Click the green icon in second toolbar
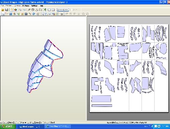Screen dimensions: 170x129 (18, 14)
